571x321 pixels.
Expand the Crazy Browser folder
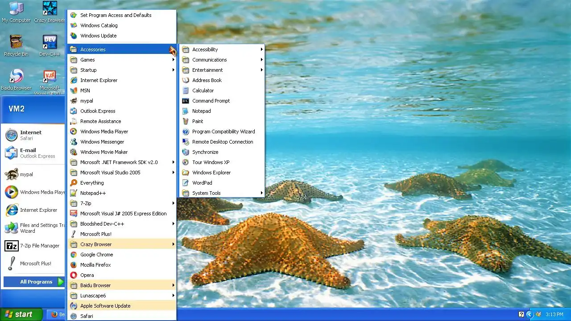(x=122, y=244)
